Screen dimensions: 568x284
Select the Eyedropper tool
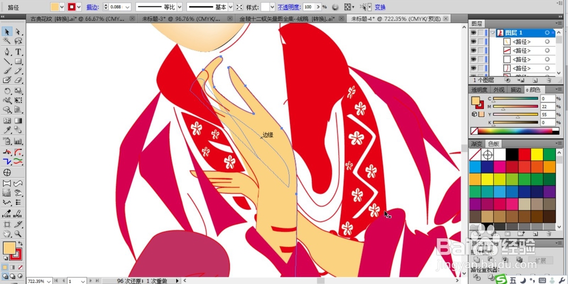[x=7, y=130]
